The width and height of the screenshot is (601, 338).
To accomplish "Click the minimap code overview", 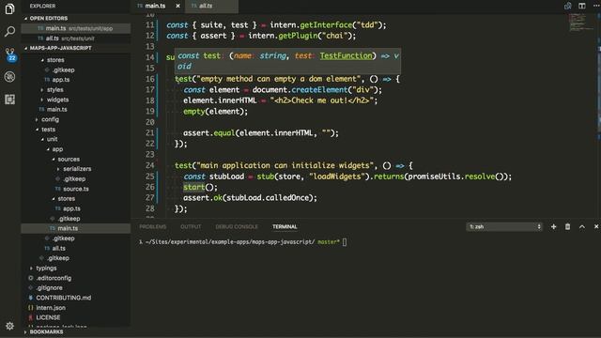I will [x=581, y=23].
